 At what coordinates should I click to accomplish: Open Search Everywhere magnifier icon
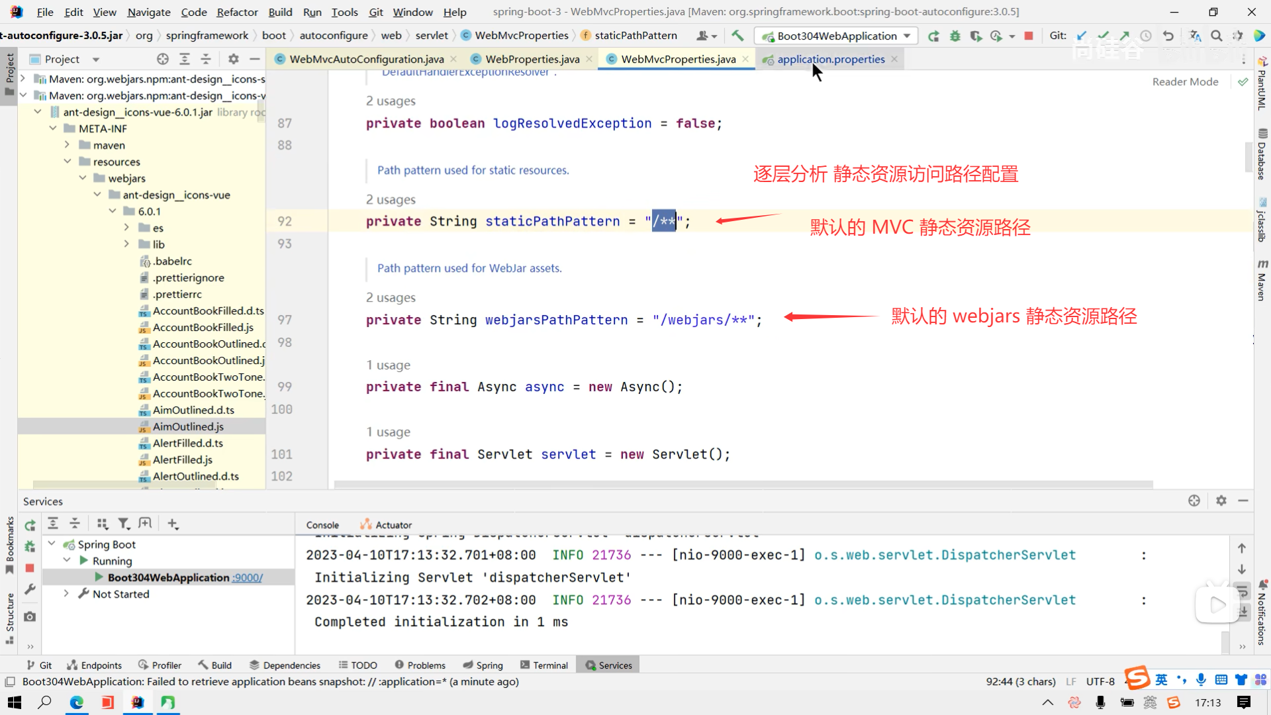click(x=1216, y=36)
